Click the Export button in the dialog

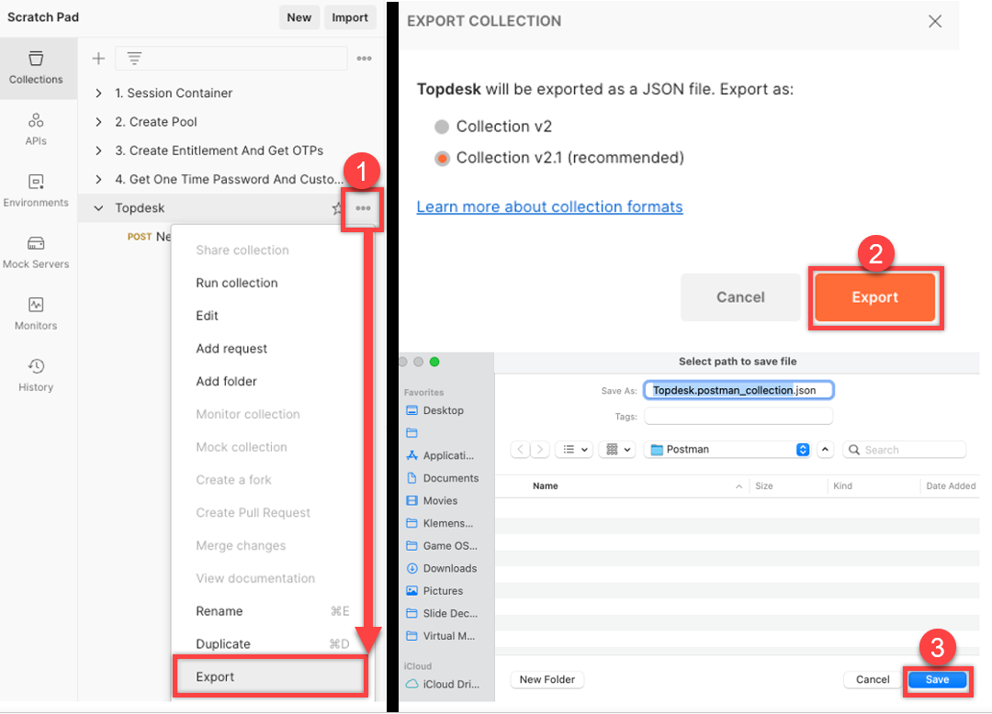(x=874, y=297)
